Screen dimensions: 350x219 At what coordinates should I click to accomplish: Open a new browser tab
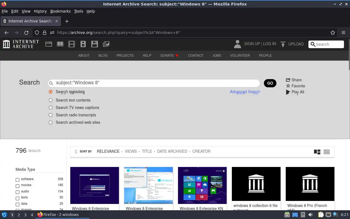tap(67, 21)
